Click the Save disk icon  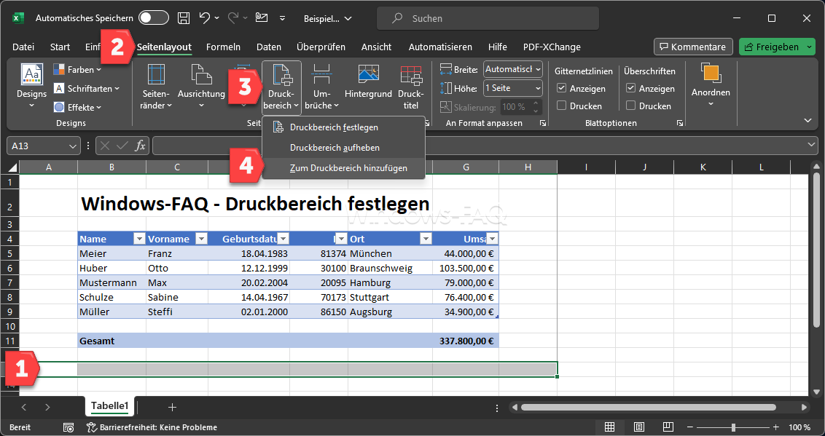[184, 18]
